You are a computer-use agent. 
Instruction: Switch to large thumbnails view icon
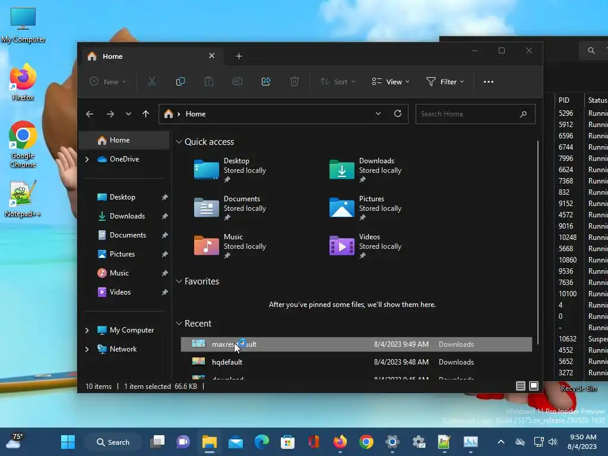[x=534, y=386]
